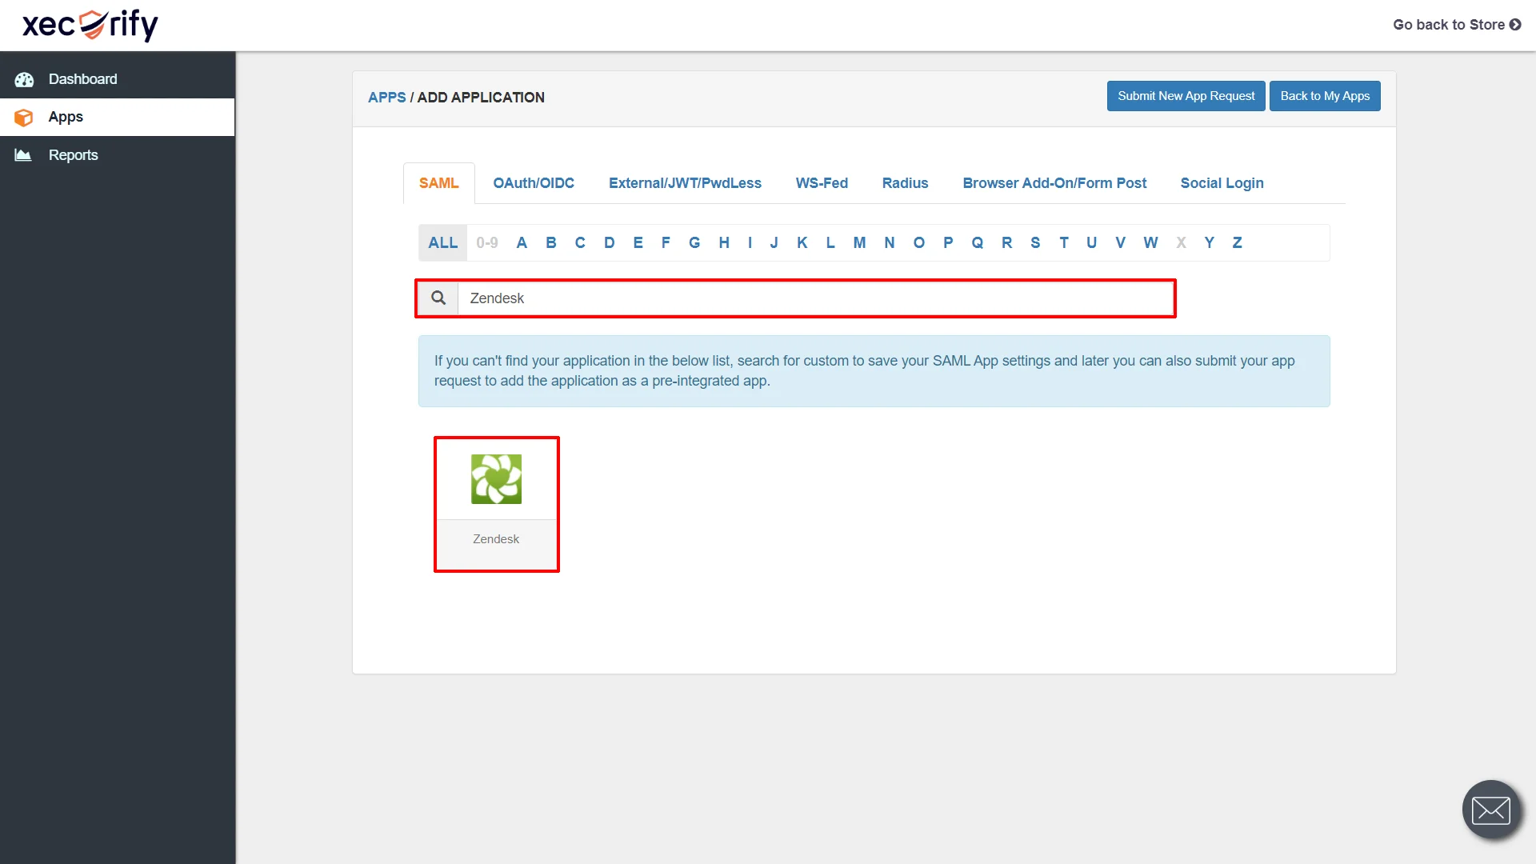Open Reports using the chart icon
This screenshot has height=864, width=1536.
[x=22, y=154]
